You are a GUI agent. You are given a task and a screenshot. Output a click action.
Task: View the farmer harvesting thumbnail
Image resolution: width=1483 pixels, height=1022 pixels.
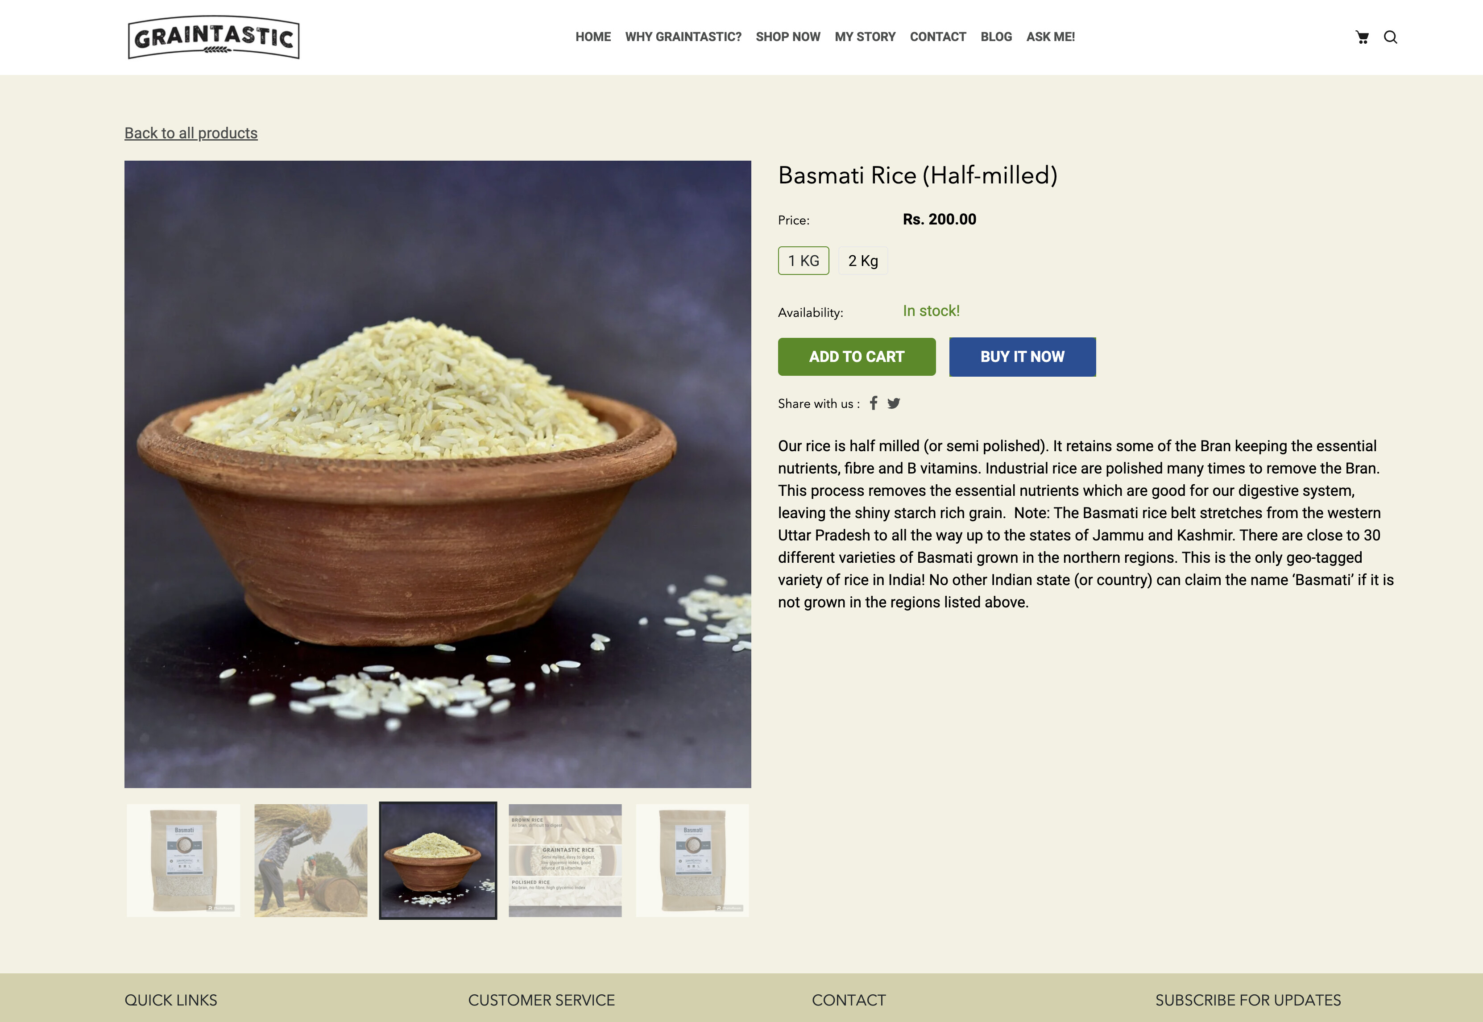pos(311,860)
